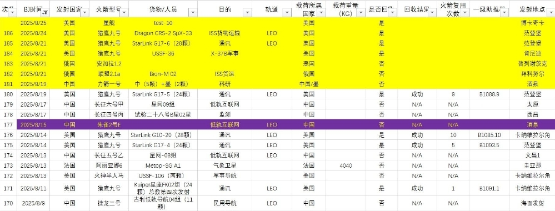
Task: Open the 火箭型号 column filter dropdown
Action: (x=124, y=12)
